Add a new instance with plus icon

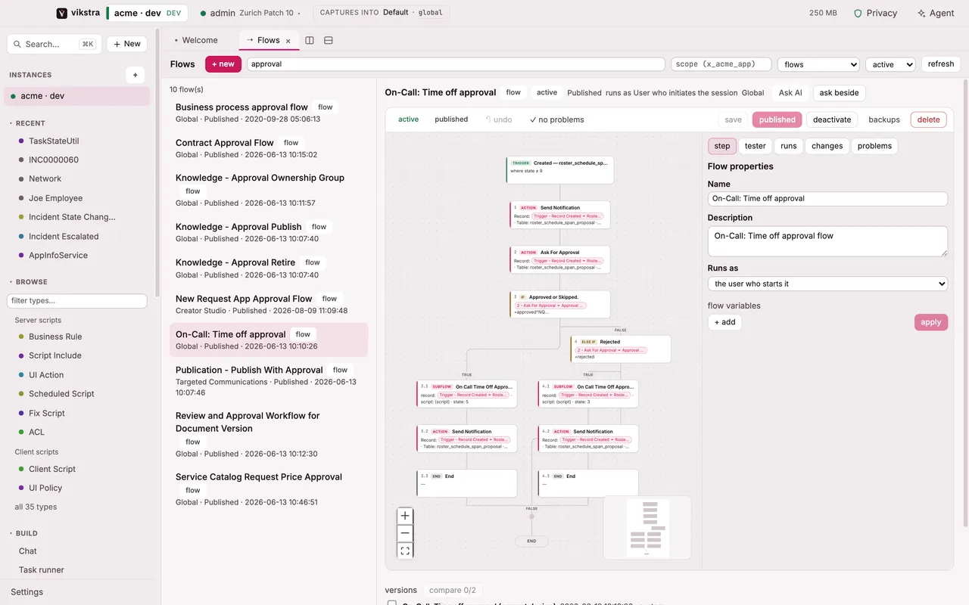click(x=135, y=75)
